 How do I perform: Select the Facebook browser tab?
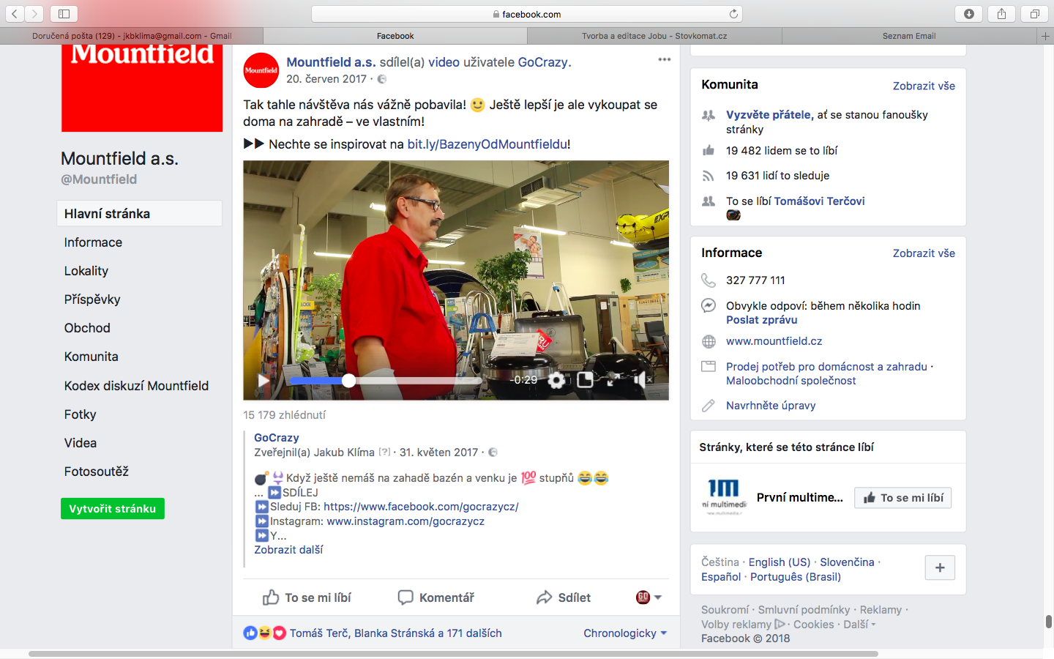395,36
